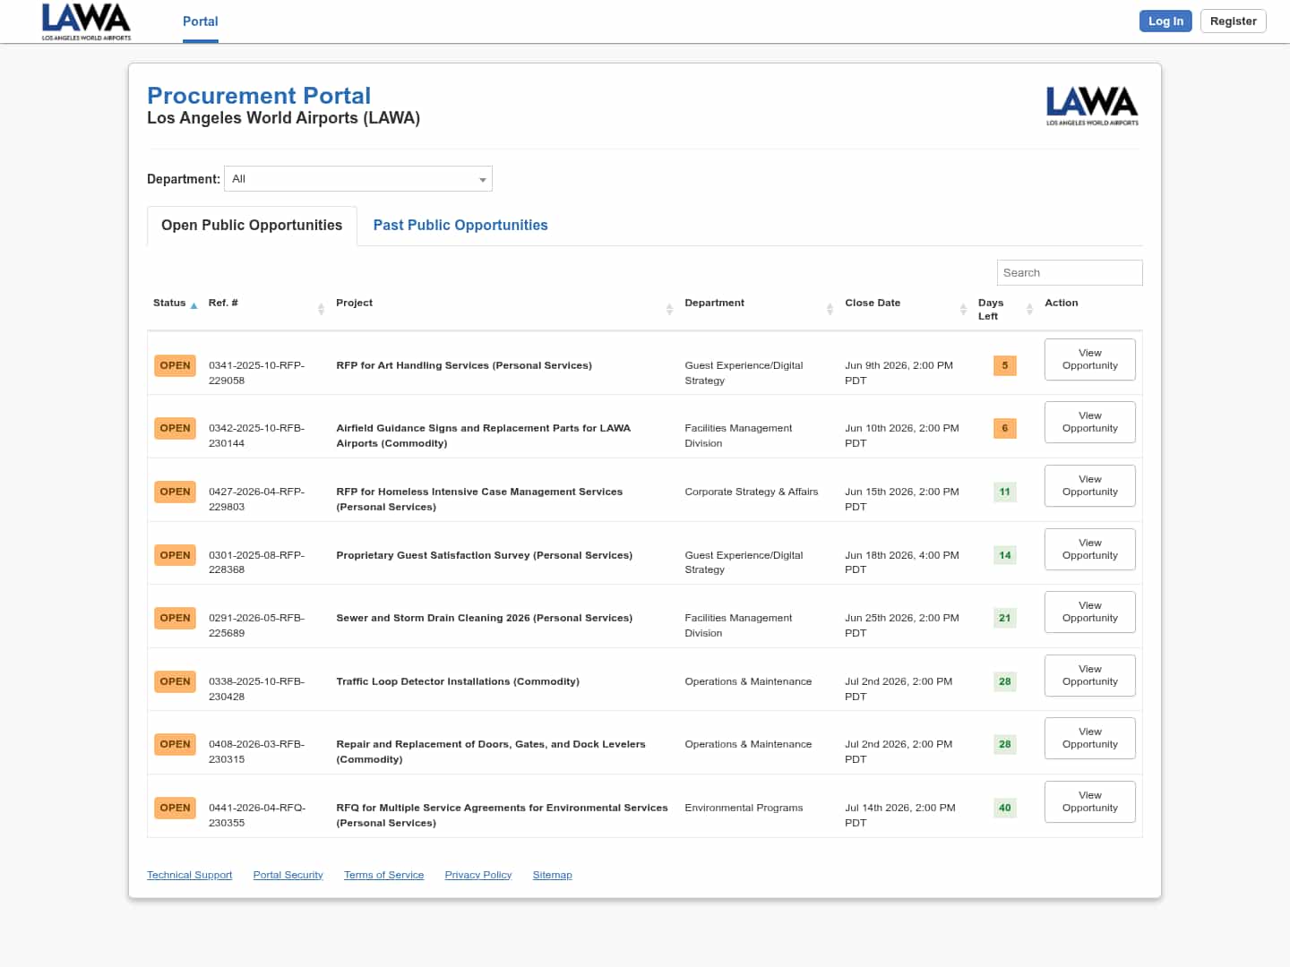
Task: Focus the Search input field
Action: (1070, 272)
